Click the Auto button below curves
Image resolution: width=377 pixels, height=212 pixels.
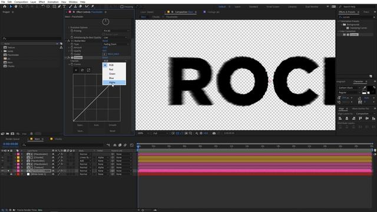tap(96, 125)
